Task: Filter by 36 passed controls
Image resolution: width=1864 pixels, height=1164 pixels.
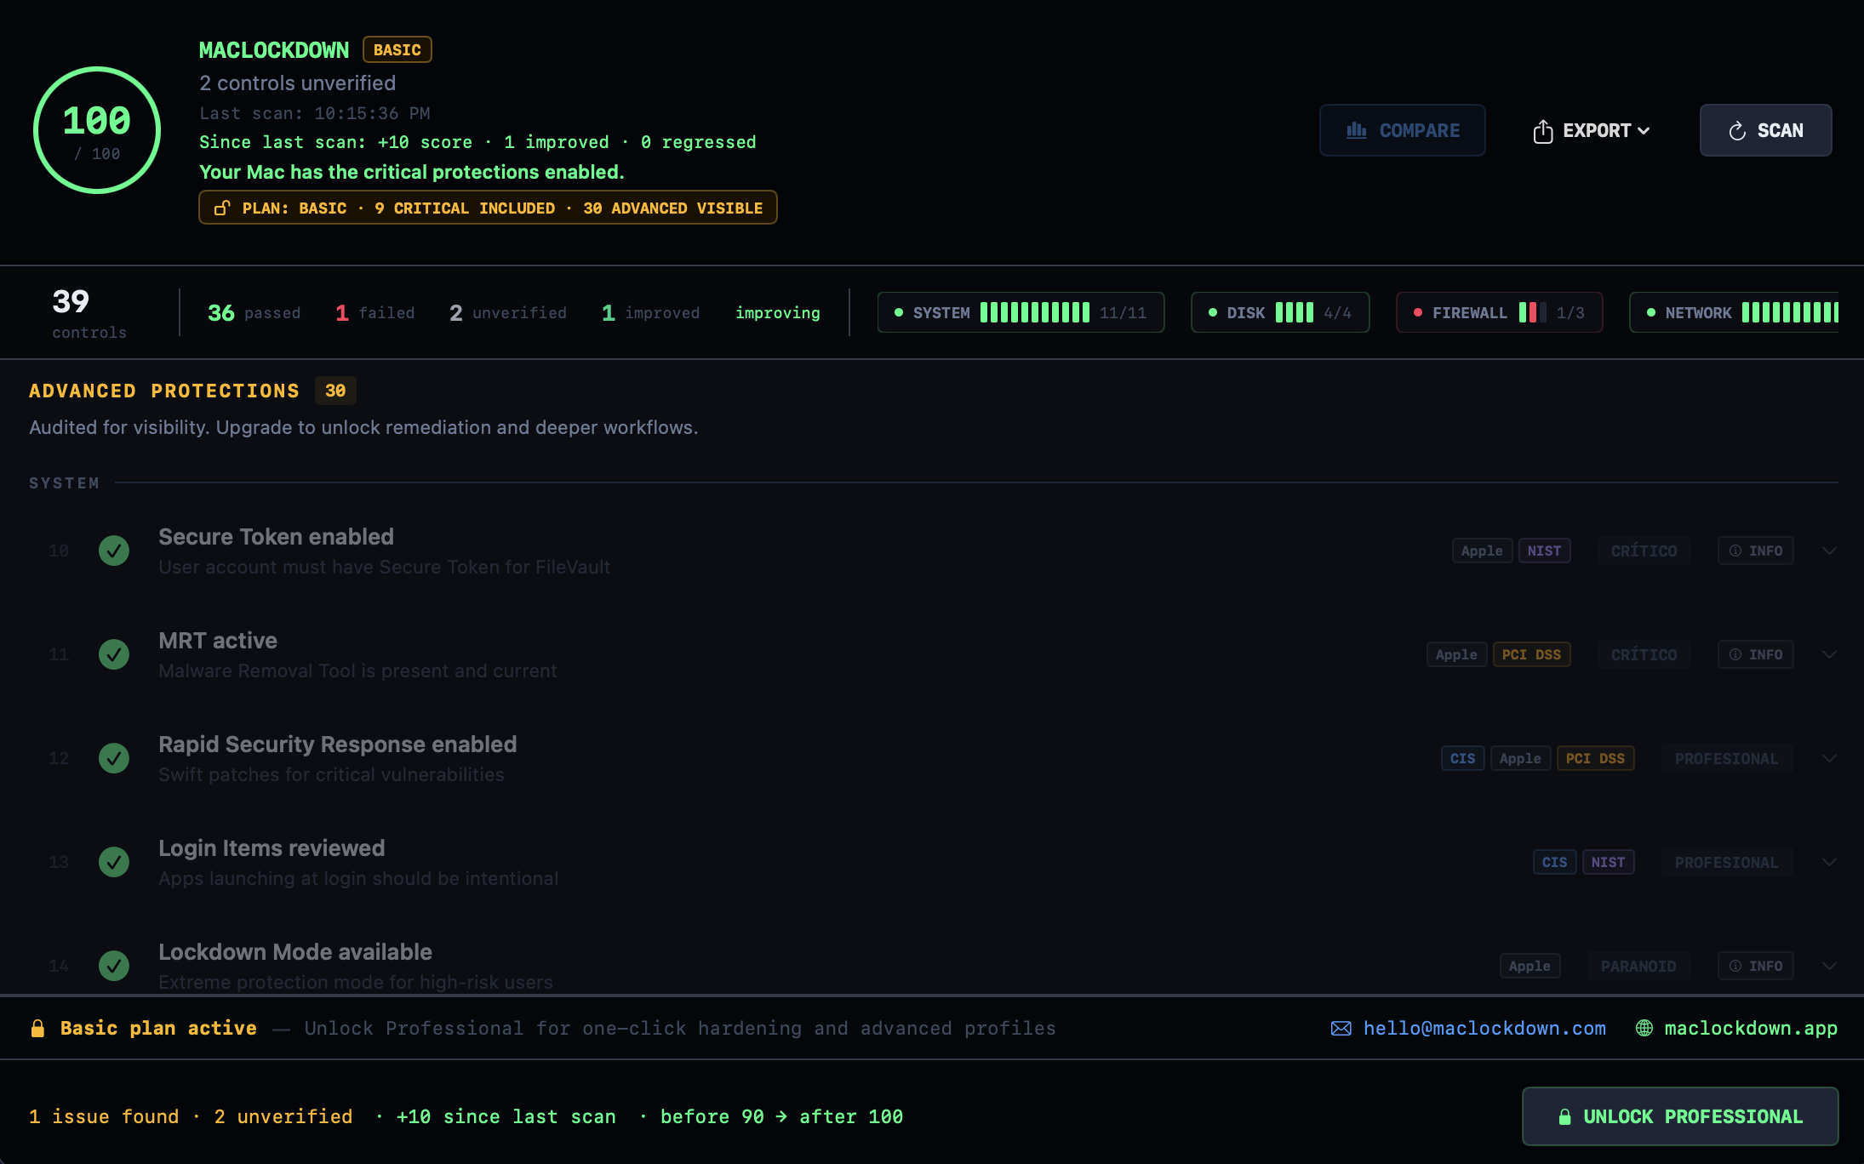Action: tap(254, 313)
